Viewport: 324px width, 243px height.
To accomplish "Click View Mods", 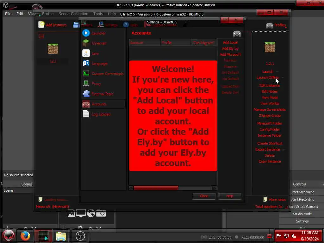I will (x=270, y=97).
